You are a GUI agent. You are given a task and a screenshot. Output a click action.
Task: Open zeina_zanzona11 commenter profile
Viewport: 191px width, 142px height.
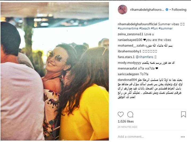pyautogui.click(x=130, y=34)
